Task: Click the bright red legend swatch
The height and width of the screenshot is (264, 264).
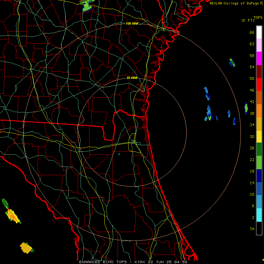Action: point(259,84)
